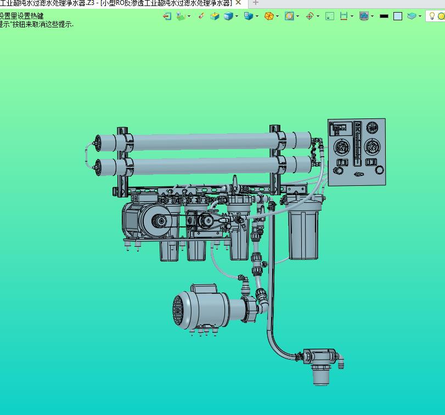
Task: Click the black line color swatch
Action: coord(384,16)
